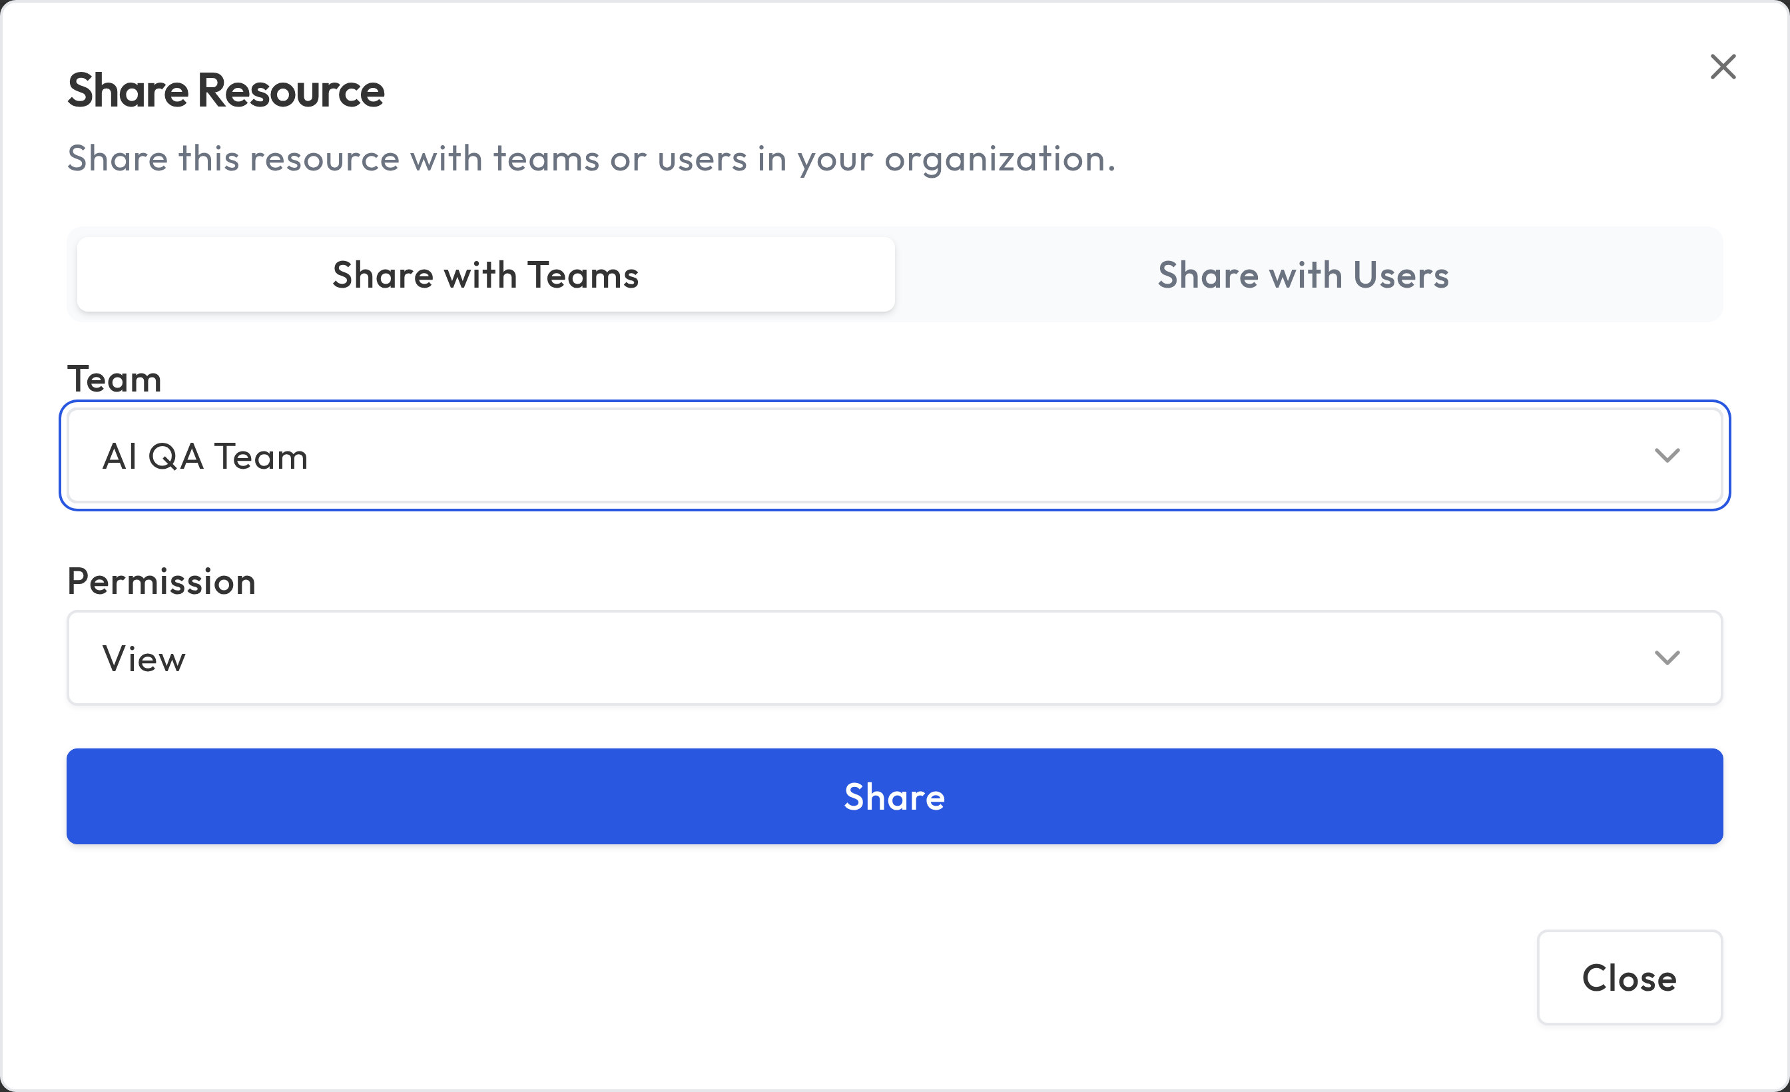This screenshot has width=1790, height=1092.
Task: Click the AI QA Team selected value
Action: point(205,456)
